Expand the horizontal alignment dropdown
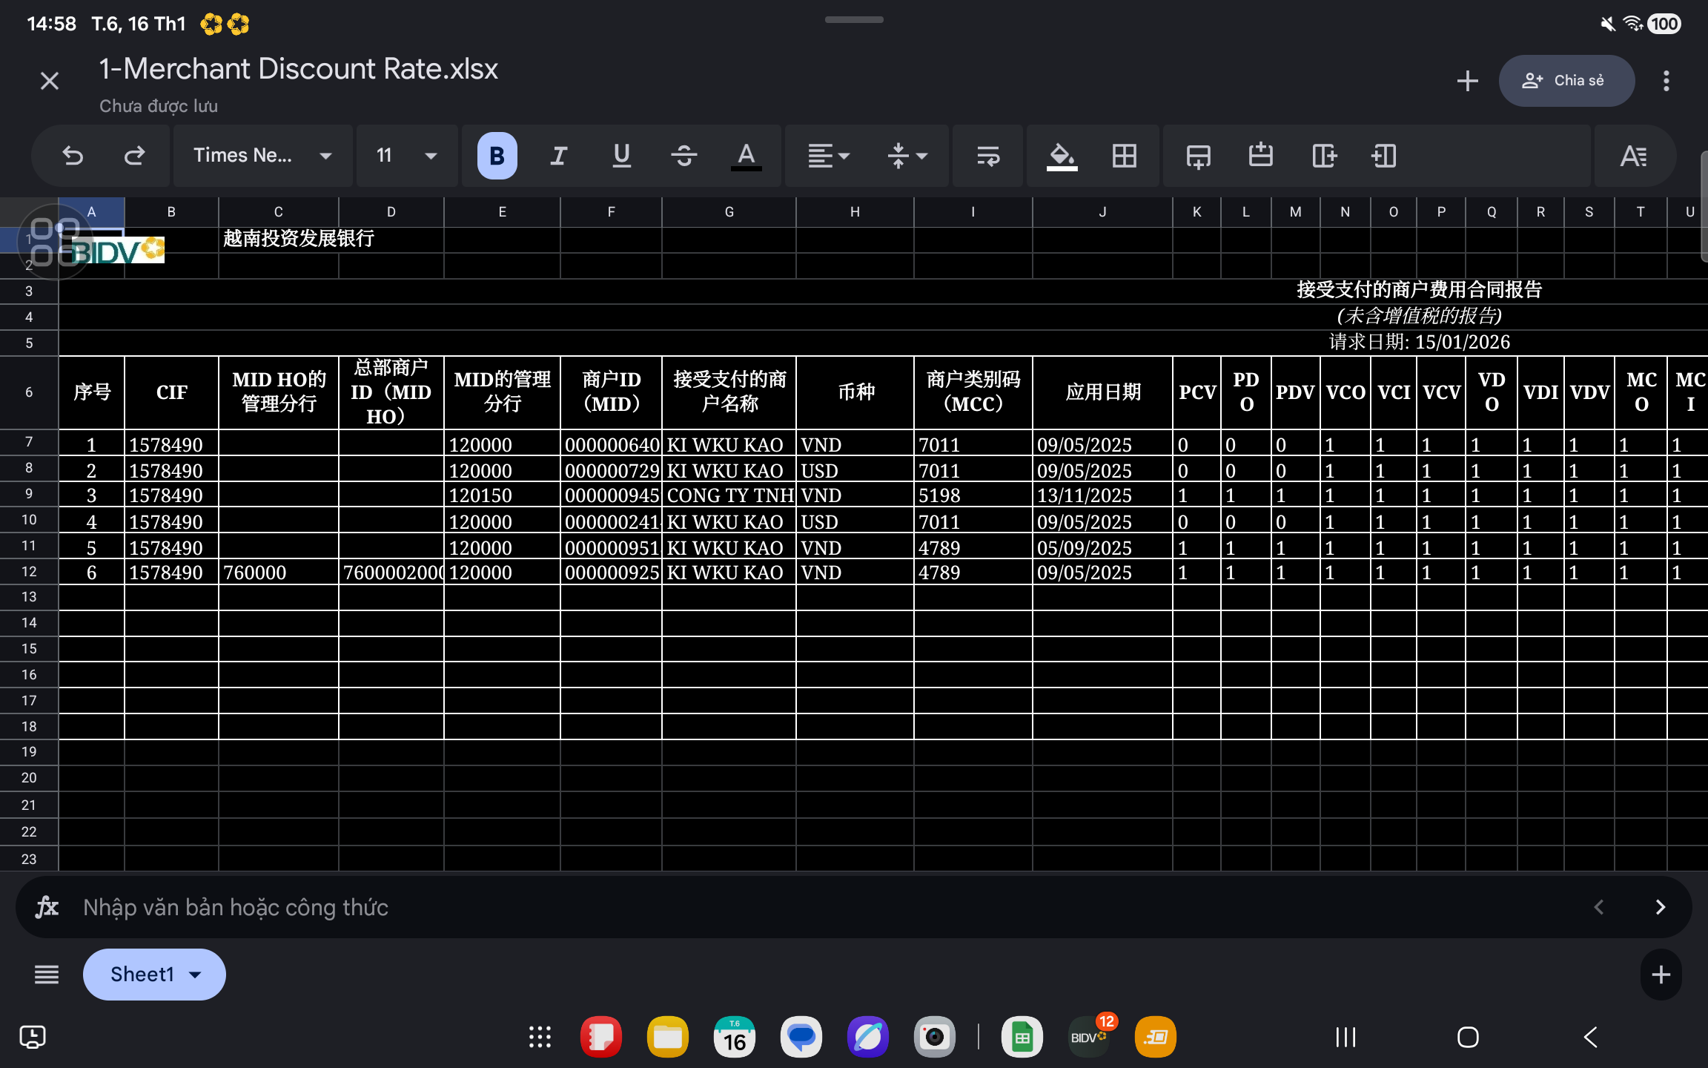The image size is (1708, 1068). tap(828, 156)
